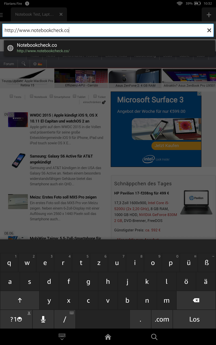
Task: Open the Galaxy S6 Active phone thumbnail
Action: 18,160
